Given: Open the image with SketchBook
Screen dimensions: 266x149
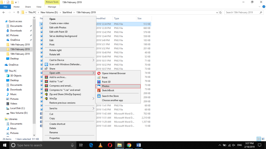Looking at the screenshot, I should [x=108, y=90].
